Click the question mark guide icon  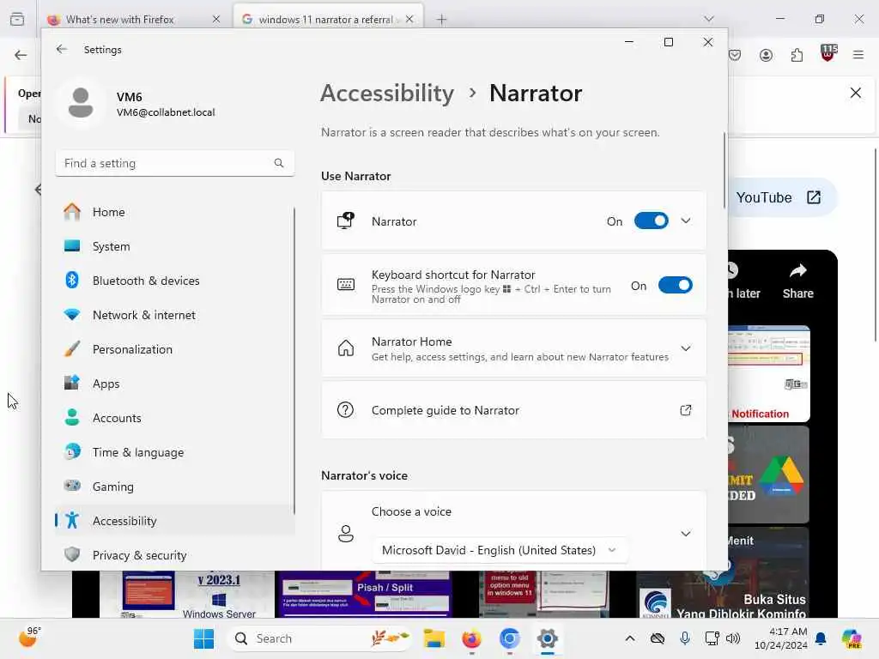(x=345, y=409)
